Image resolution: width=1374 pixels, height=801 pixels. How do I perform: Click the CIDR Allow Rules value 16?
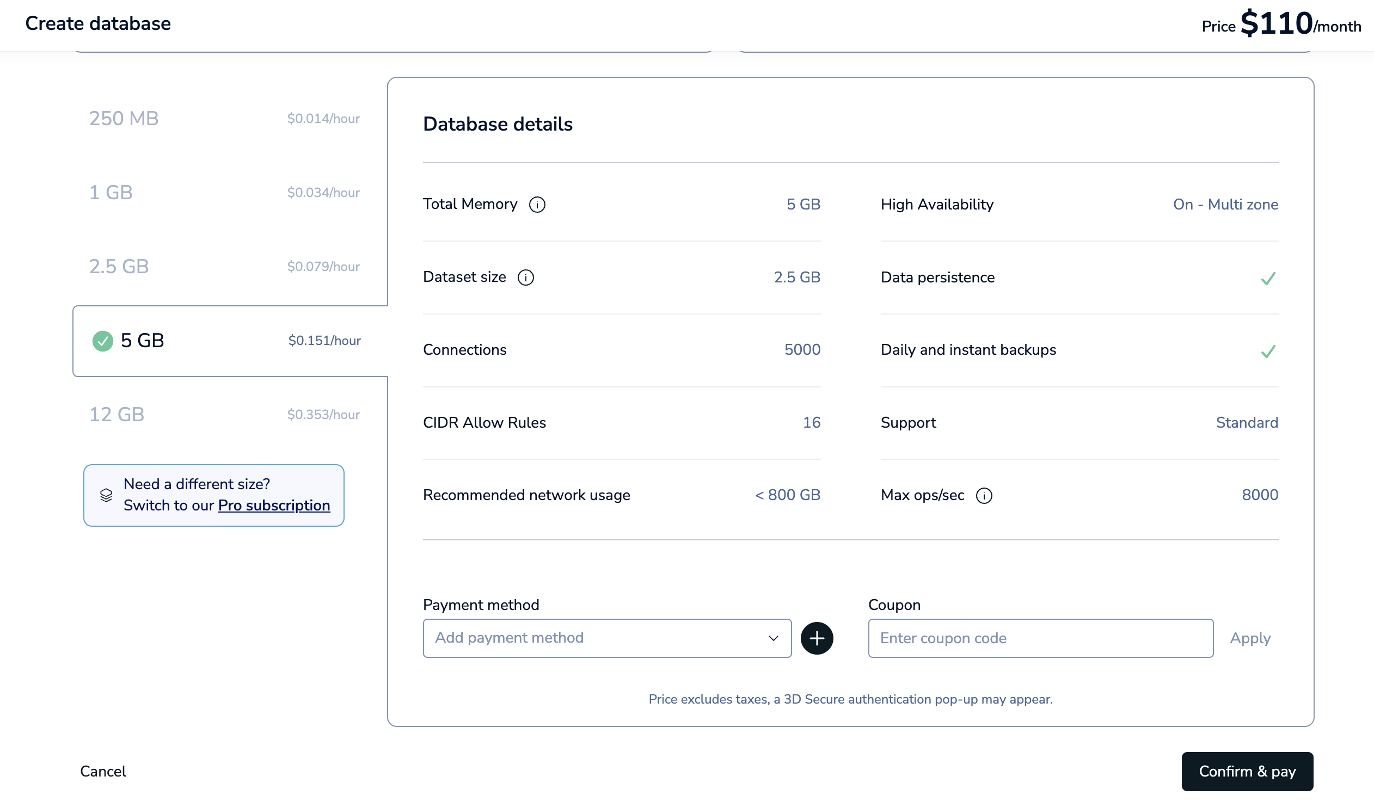(x=811, y=423)
